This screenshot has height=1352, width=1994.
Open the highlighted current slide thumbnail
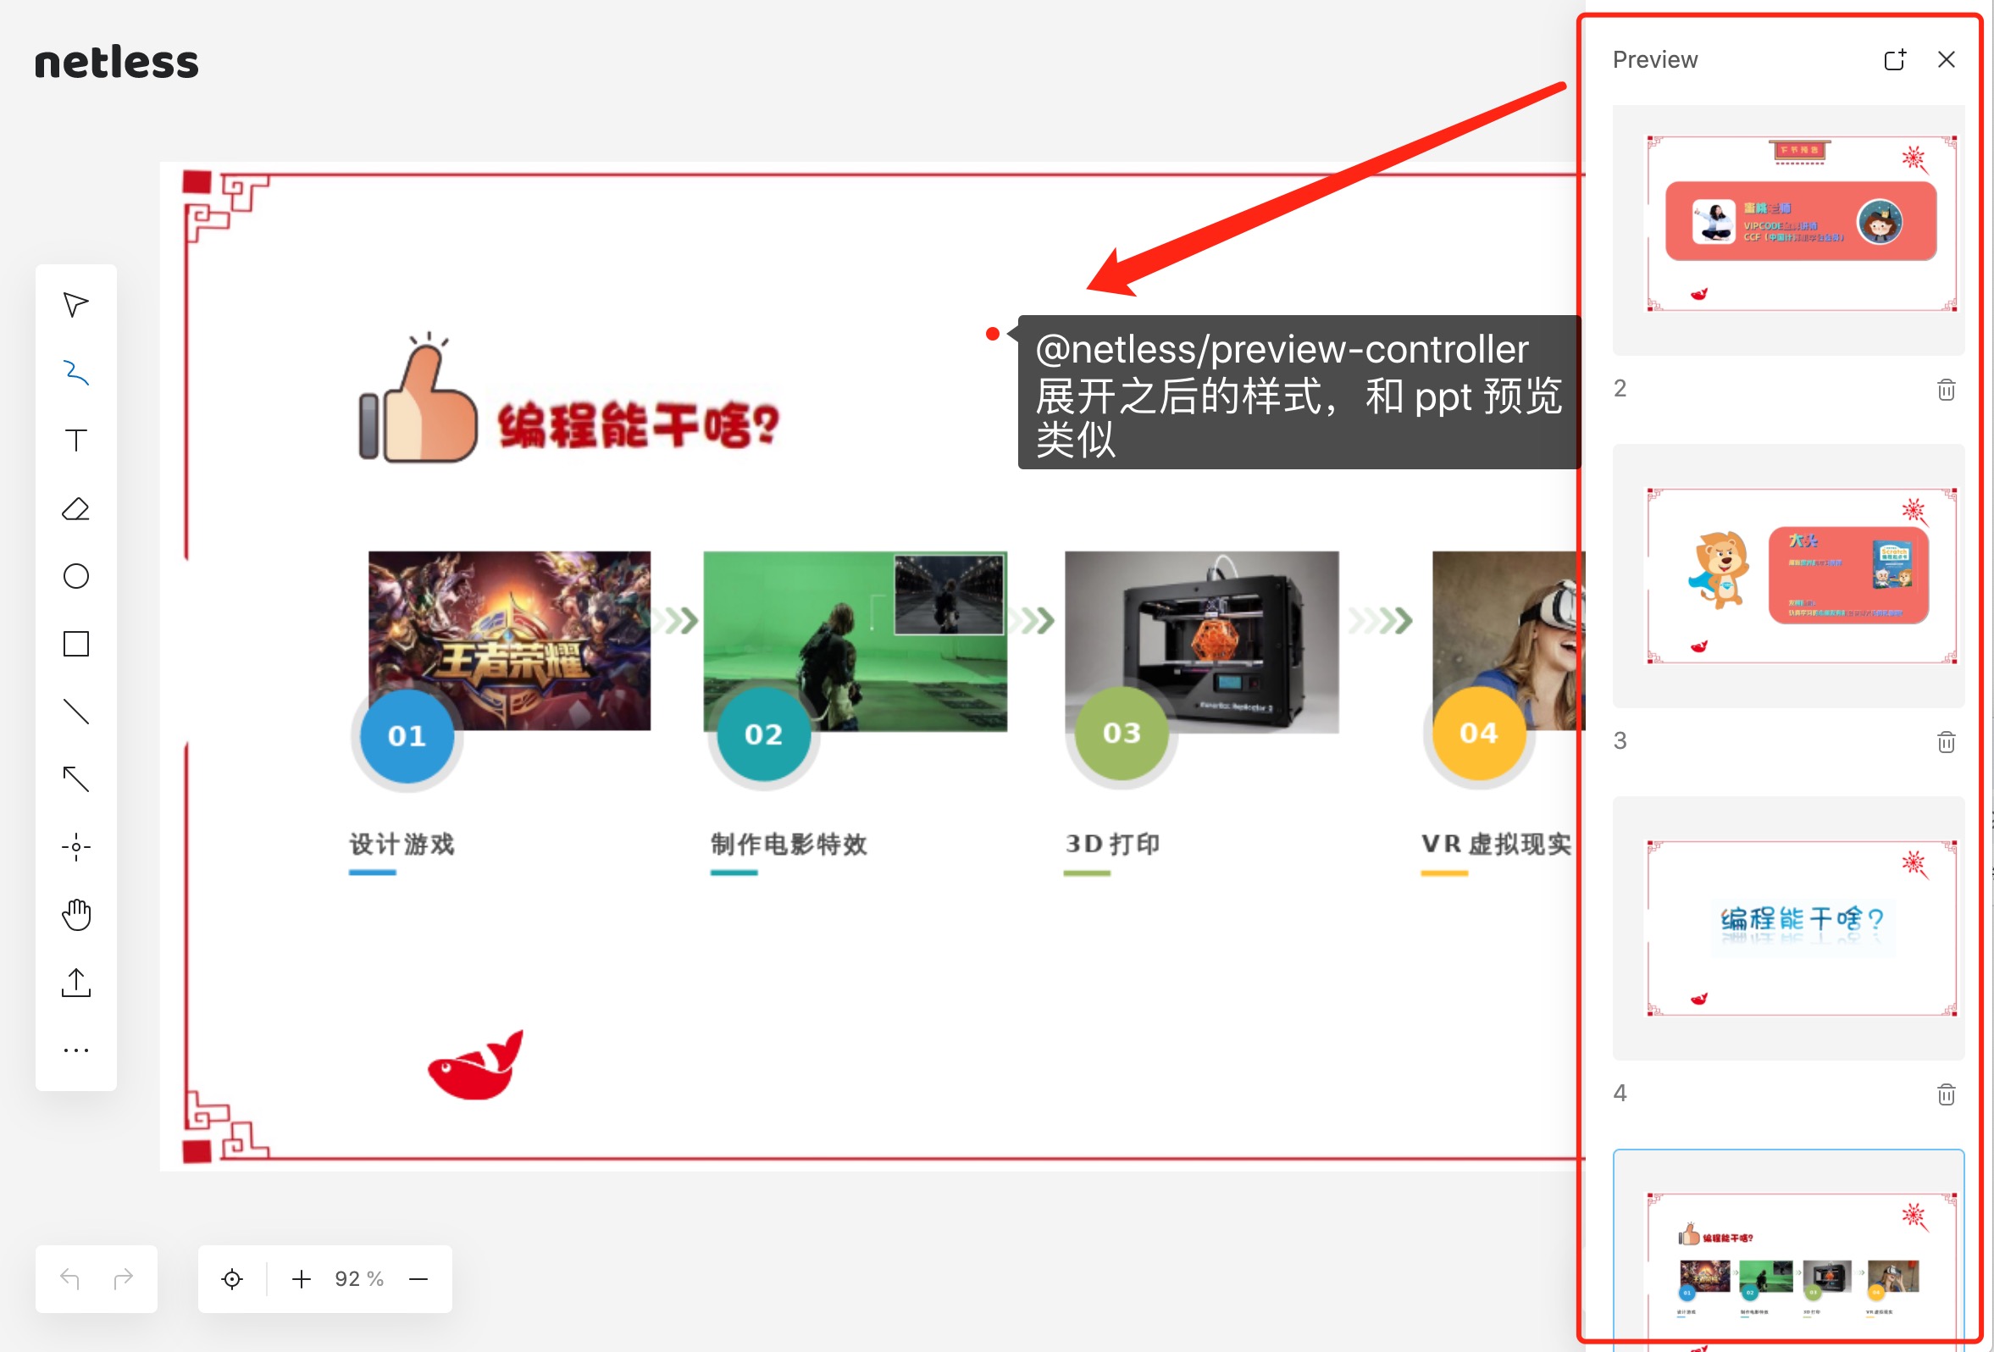tap(1789, 1251)
